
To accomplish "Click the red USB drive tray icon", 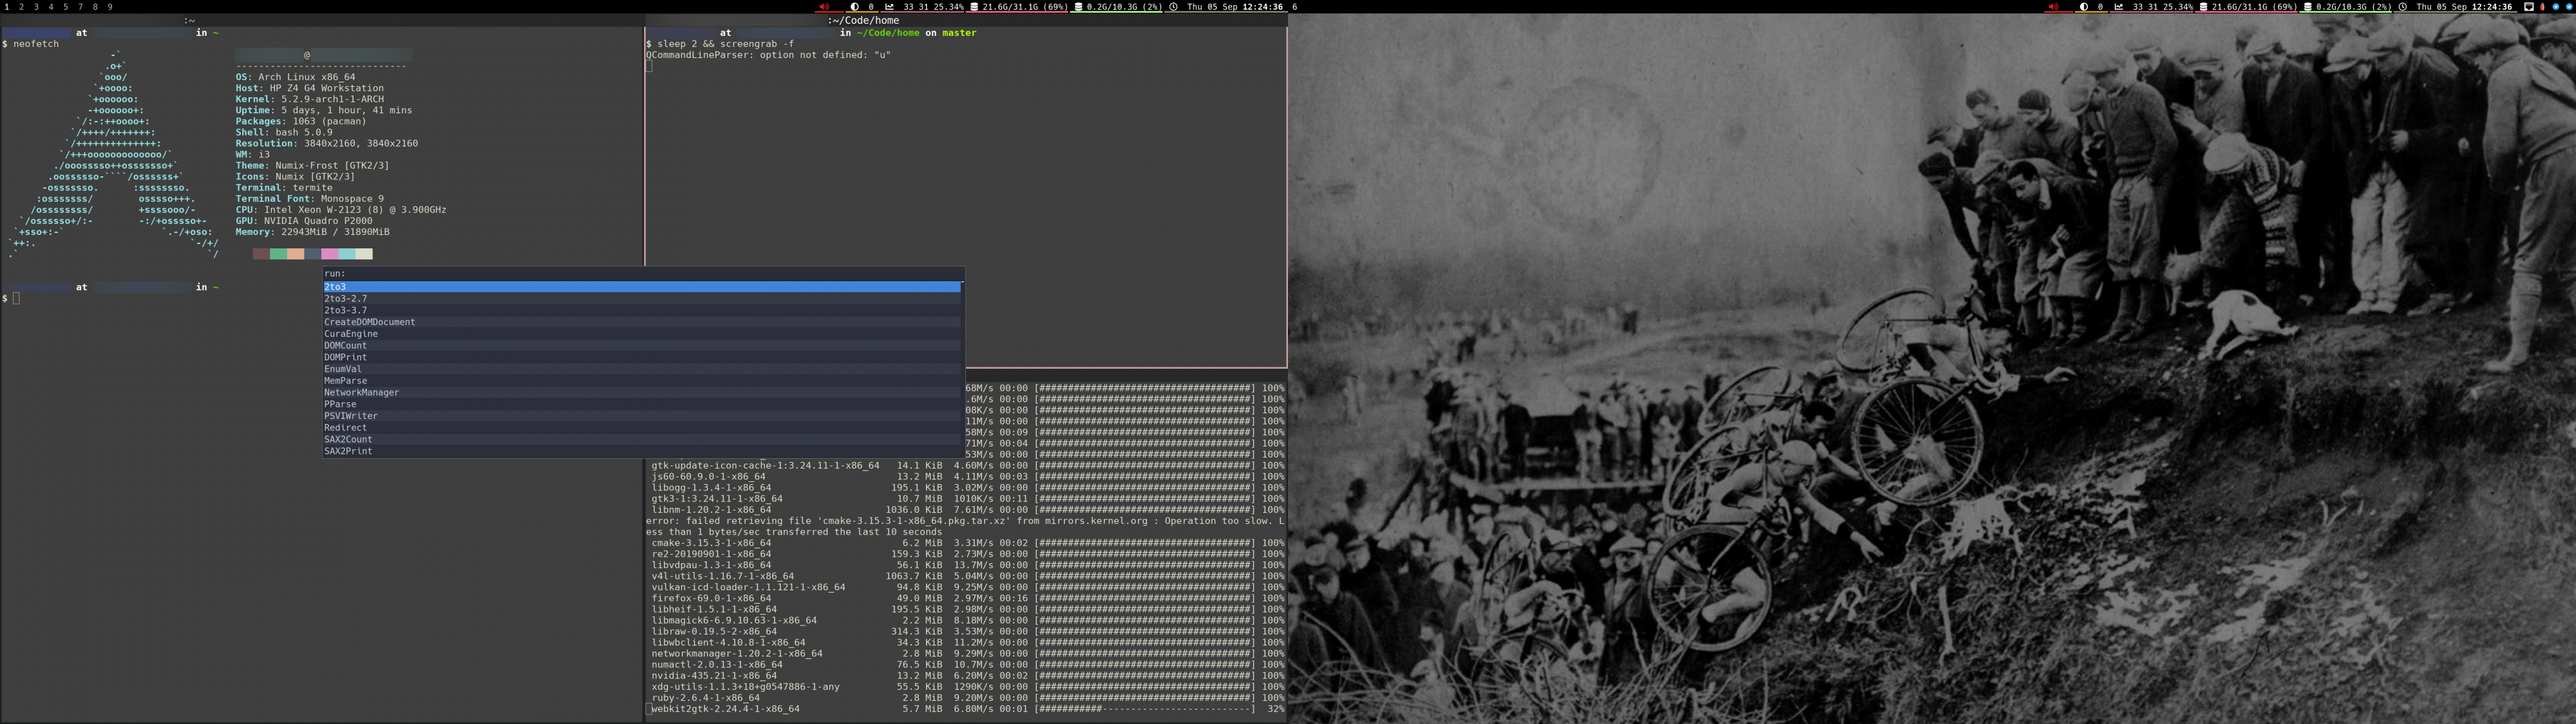I will pyautogui.click(x=2542, y=7).
